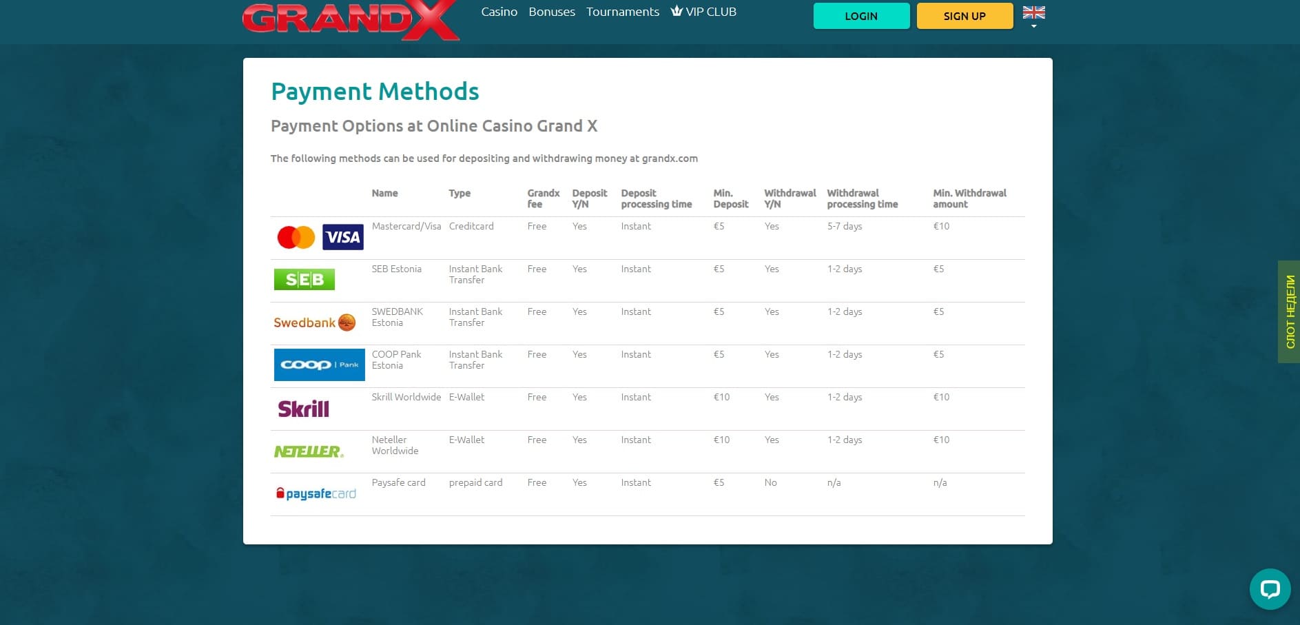Screen dimensions: 1300x625
Task: Click the 'prepaid card' type cell
Action: point(475,482)
